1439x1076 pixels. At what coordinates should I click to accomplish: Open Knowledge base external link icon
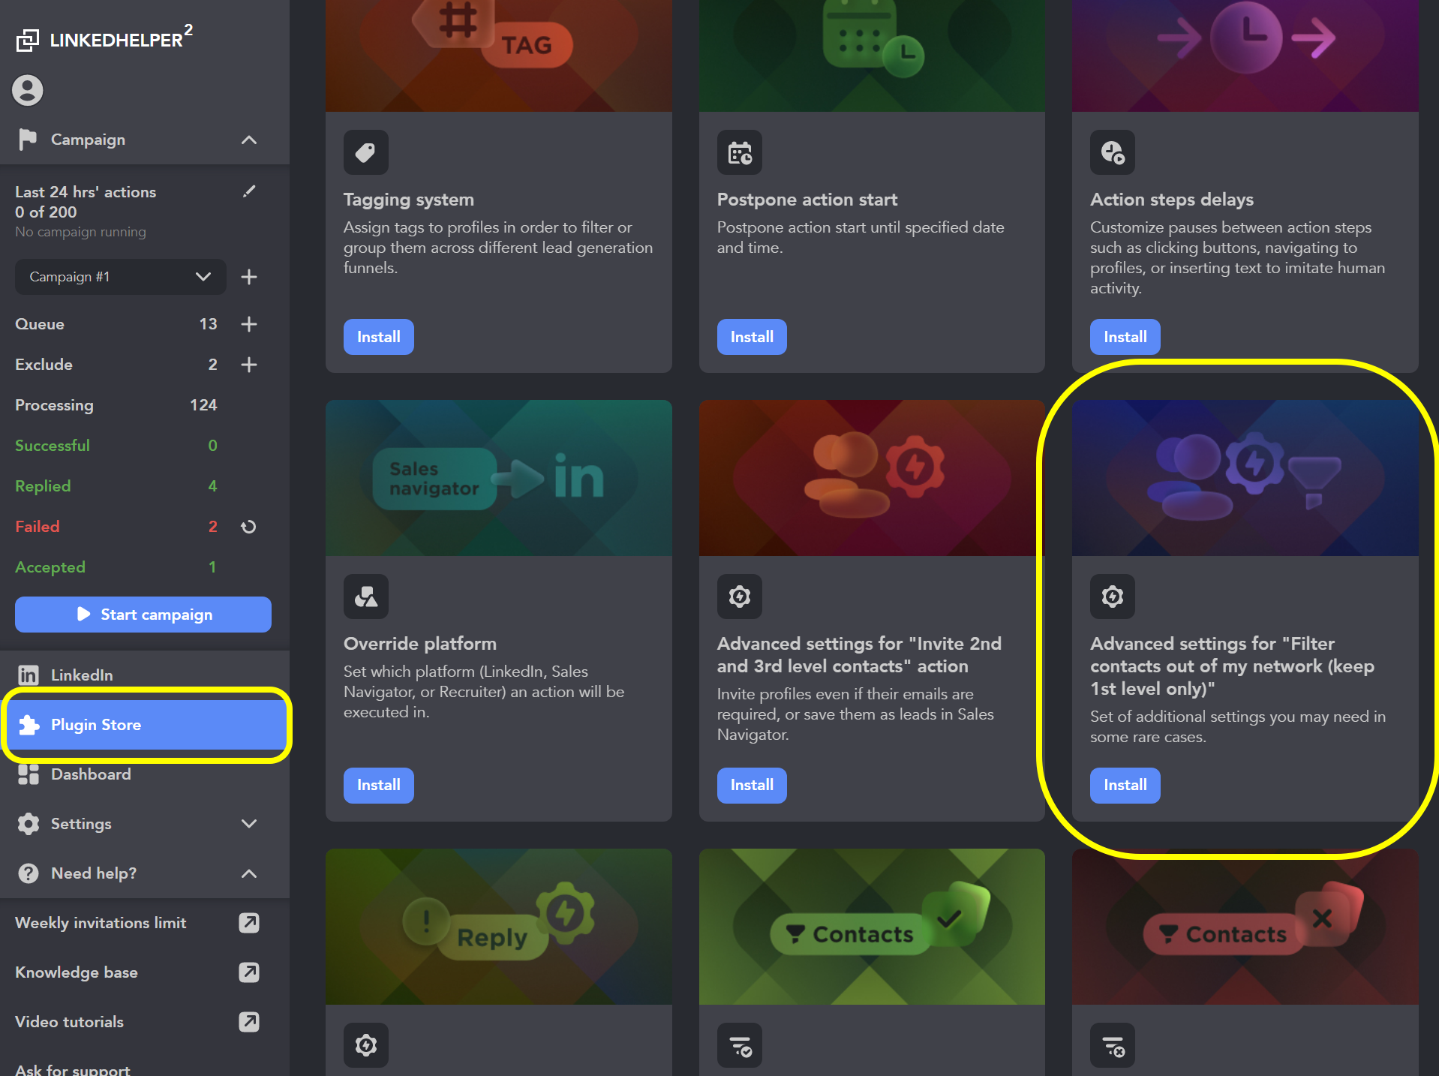pos(249,972)
